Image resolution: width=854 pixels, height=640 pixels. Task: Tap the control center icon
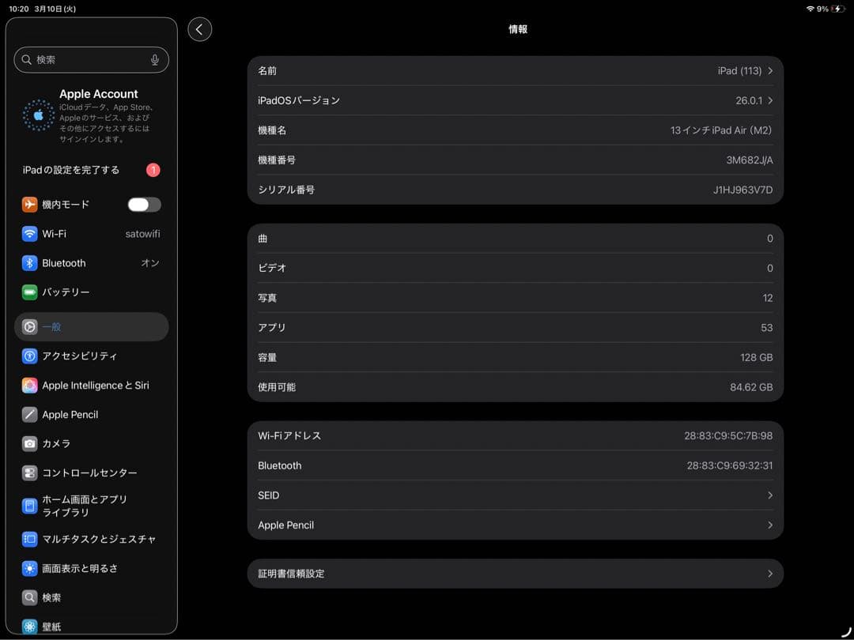(x=29, y=473)
